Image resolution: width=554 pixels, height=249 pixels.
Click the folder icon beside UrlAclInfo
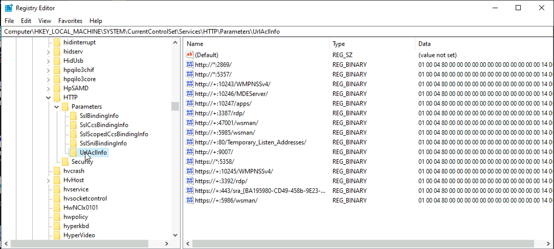click(73, 152)
